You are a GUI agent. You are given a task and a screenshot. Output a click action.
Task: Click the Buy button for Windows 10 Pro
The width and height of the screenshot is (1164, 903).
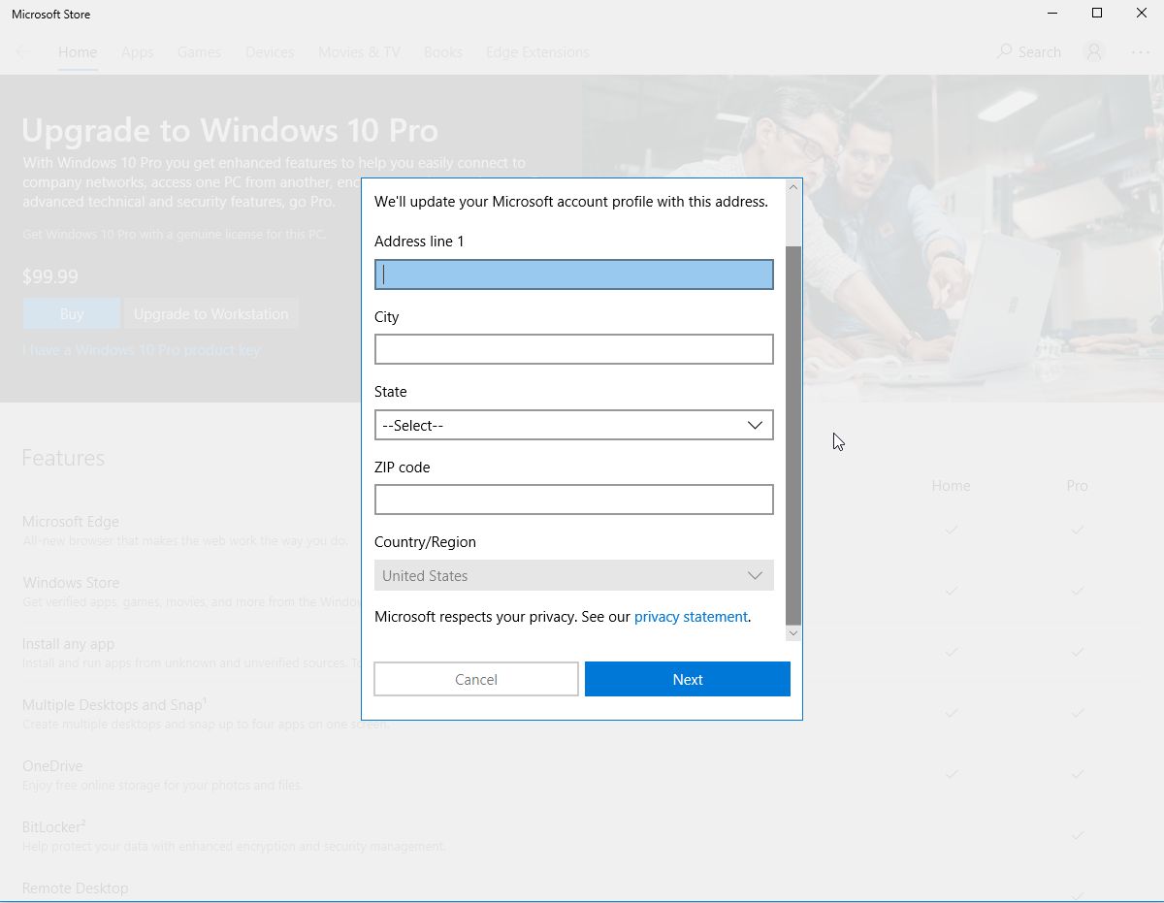[x=72, y=314]
